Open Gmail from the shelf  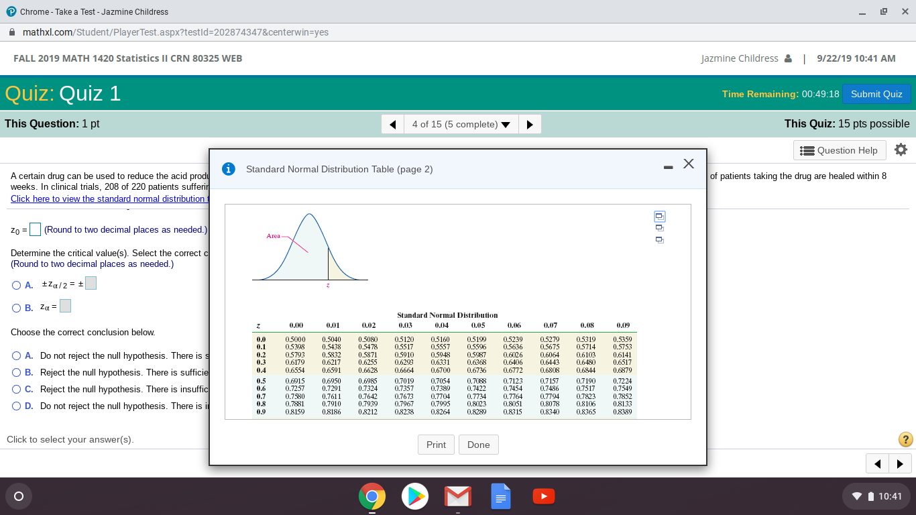[458, 496]
